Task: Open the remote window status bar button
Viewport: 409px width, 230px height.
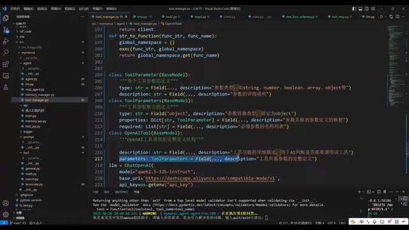Action: pyautogui.click(x=4, y=223)
